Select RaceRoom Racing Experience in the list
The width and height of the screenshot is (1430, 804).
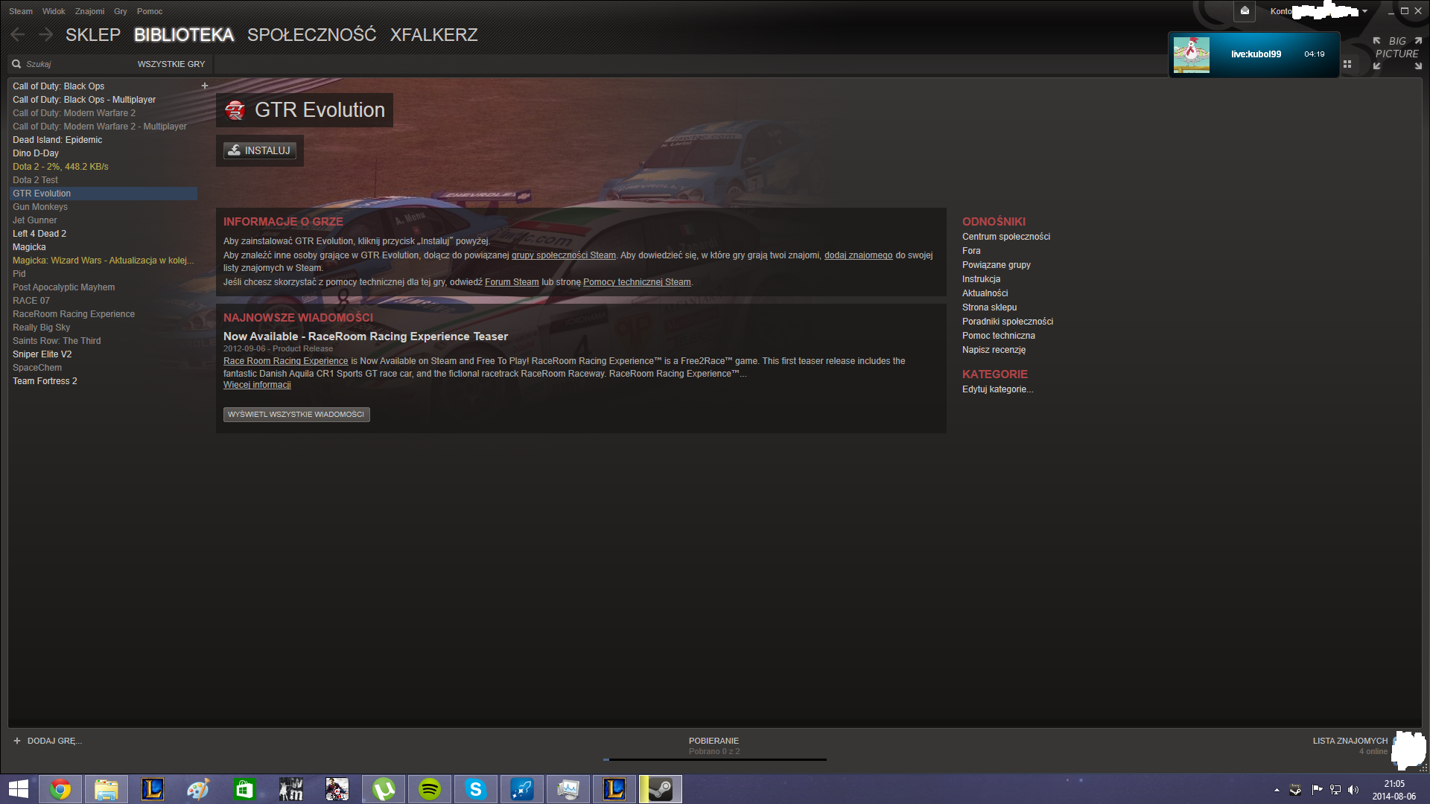coord(74,314)
